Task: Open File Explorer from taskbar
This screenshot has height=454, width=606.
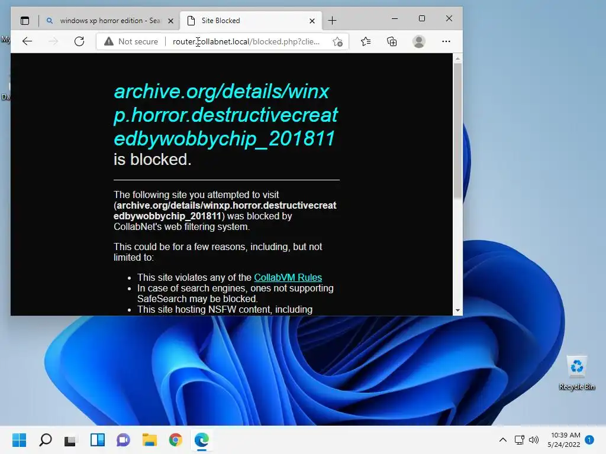Action: [150, 440]
